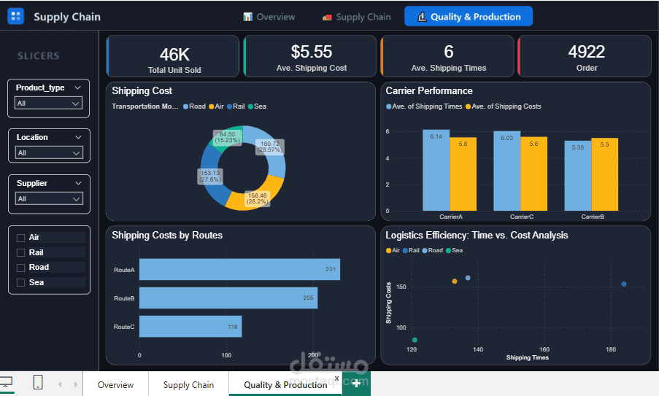Click the Rail scatter point near 180
The width and height of the screenshot is (659, 396).
click(624, 284)
